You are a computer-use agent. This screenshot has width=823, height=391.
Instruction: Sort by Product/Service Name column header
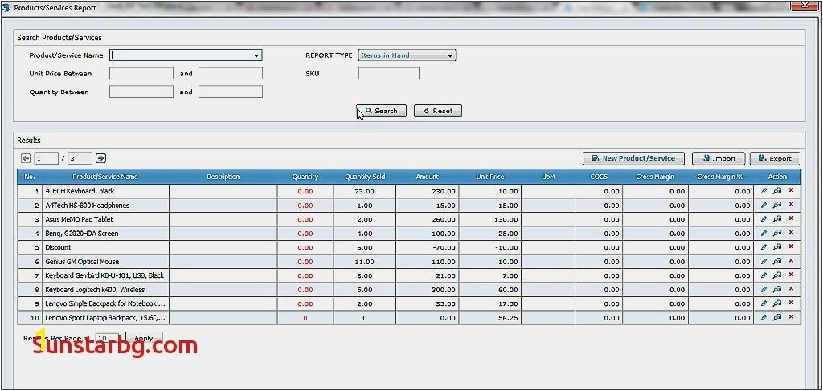click(105, 177)
